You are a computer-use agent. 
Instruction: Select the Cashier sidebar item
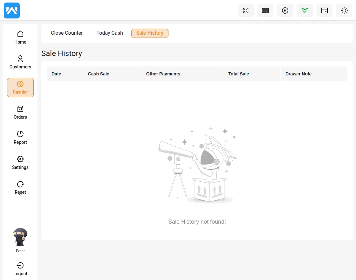point(20,87)
